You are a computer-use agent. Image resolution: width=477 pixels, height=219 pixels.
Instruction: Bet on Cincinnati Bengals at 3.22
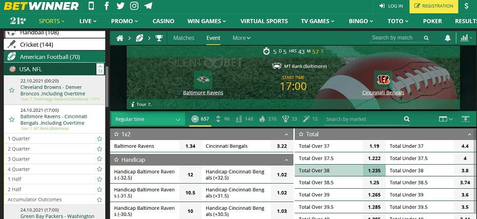(x=282, y=146)
